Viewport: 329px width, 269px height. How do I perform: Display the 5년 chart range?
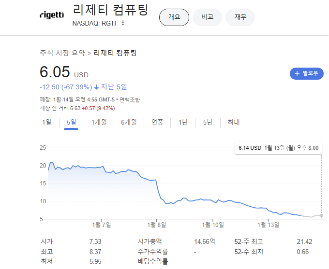[208, 122]
